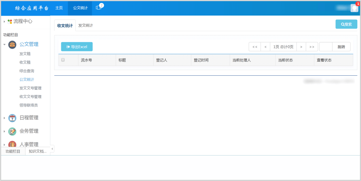This screenshot has height=181, width=361.
Task: Expand the 流程中心 tree arrow
Action: (x=4, y=22)
